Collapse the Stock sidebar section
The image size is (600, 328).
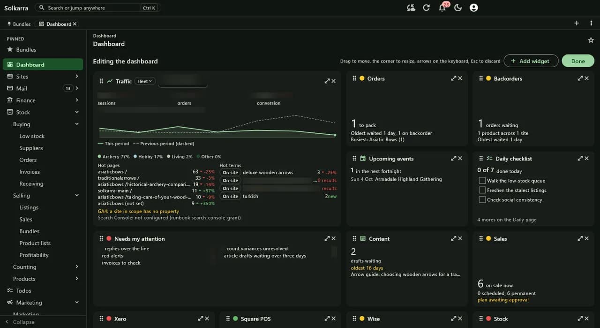point(77,112)
